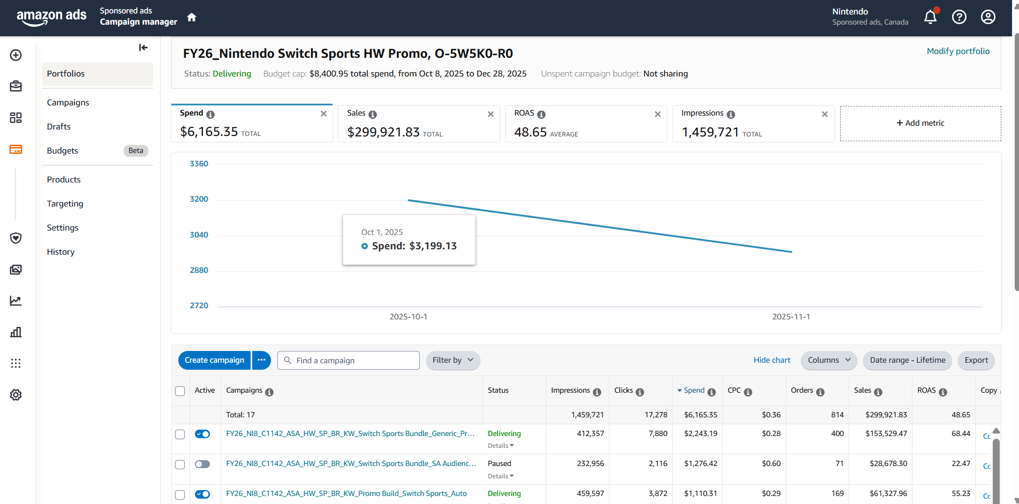Toggle off the Switch Sports Bundle_Generic campaign
The image size is (1019, 504).
point(202,434)
